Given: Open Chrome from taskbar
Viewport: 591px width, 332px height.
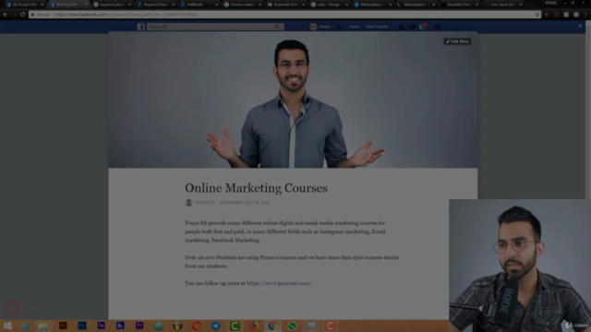Looking at the screenshot, I should point(272,326).
